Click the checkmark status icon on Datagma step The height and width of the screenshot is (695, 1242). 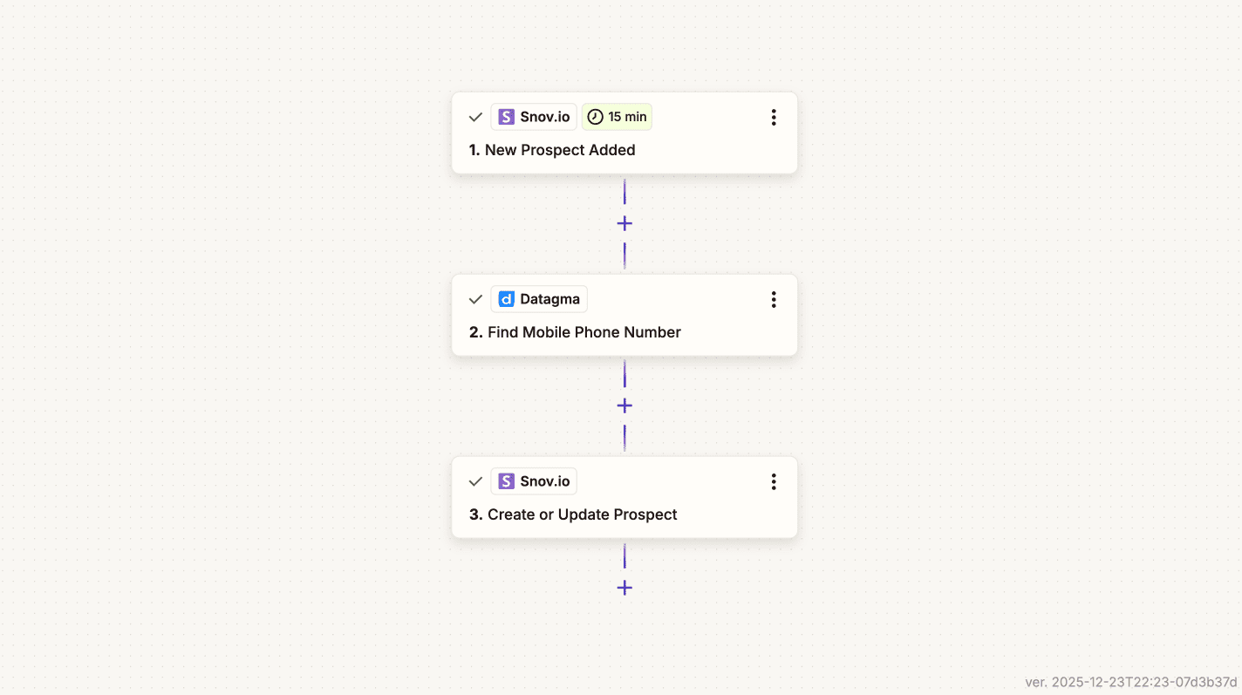475,299
